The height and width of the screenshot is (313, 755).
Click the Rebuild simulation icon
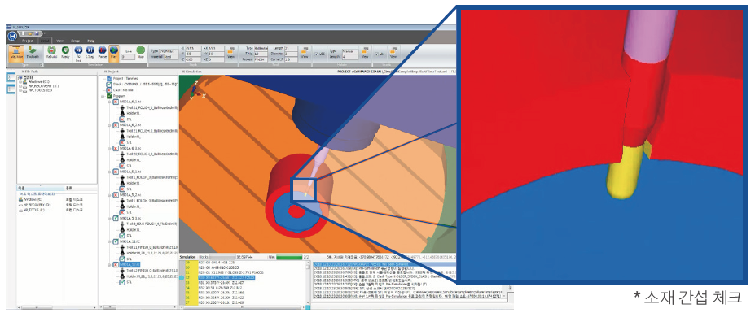[x=52, y=52]
